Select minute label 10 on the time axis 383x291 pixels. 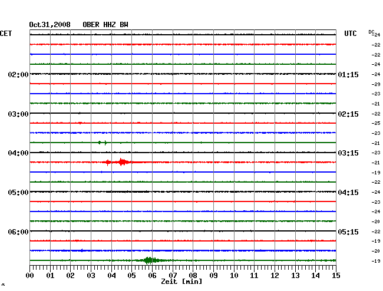pos(234,276)
